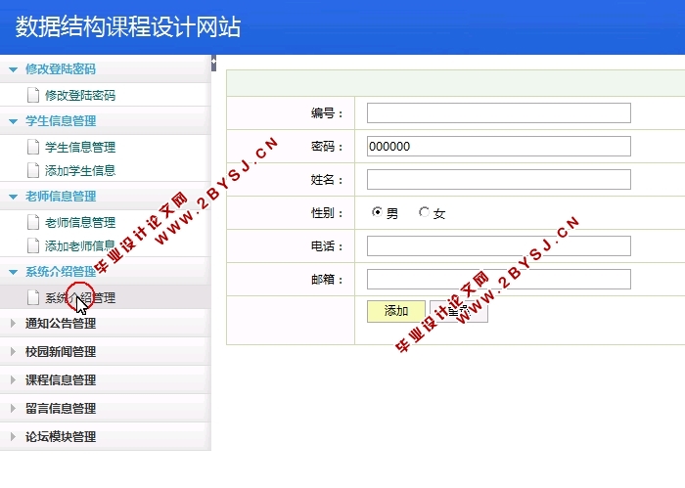685x488 pixels.
Task: Click the 学生信息管理 document icon
Action: [x=33, y=147]
